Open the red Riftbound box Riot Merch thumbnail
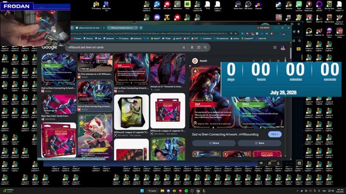The width and height of the screenshot is (346, 194). click(x=168, y=110)
